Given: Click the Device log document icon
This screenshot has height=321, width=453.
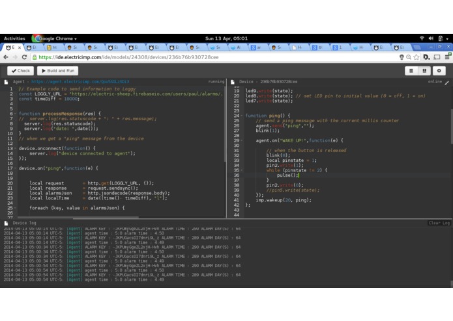Looking at the screenshot, I should click(6, 223).
